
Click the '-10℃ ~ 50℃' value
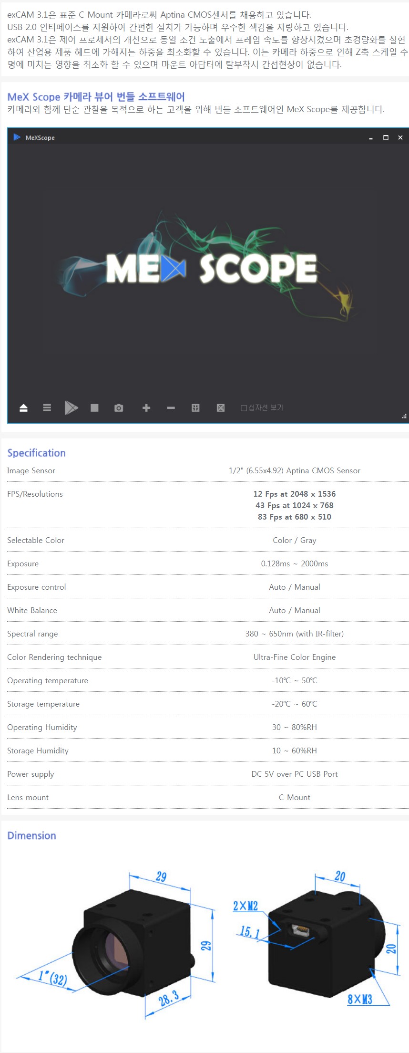tap(295, 680)
